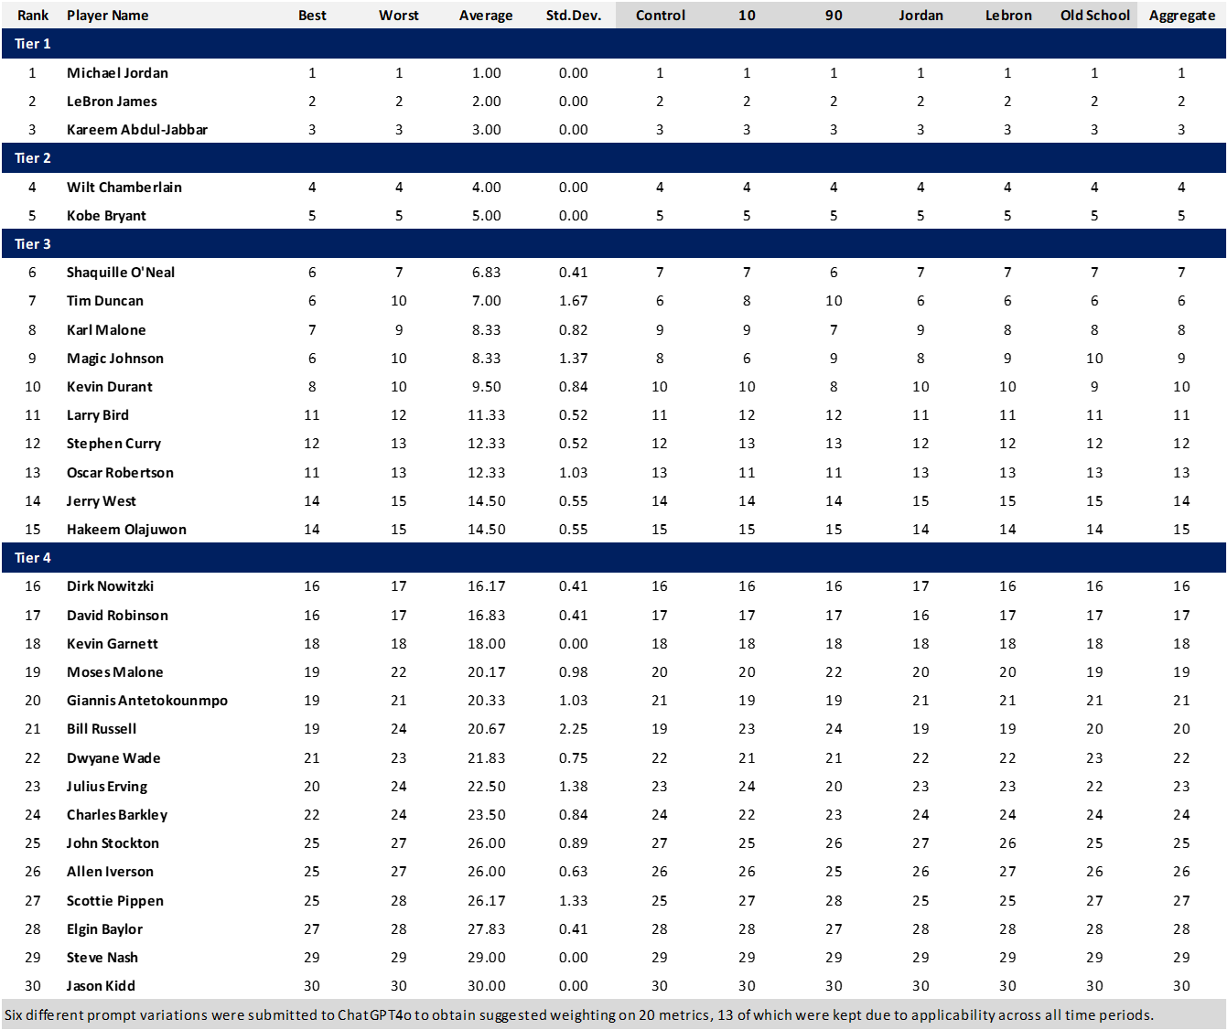This screenshot has height=1030, width=1227.
Task: Click the Stephen Curry name cell
Action: (113, 444)
